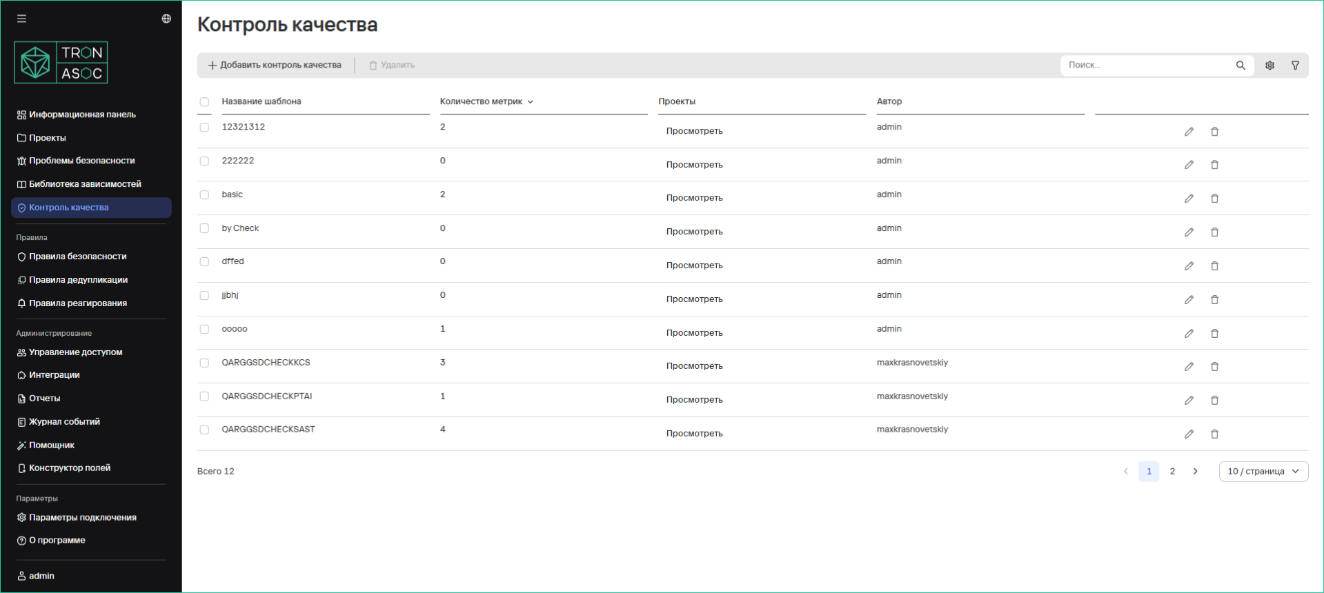Click trash icon for template 12321312
Image resolution: width=1324 pixels, height=593 pixels.
click(1214, 132)
